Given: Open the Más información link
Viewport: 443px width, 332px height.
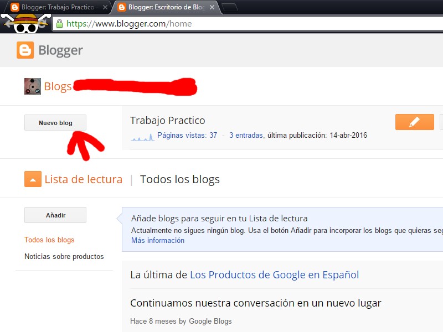Looking at the screenshot, I should coord(158,240).
